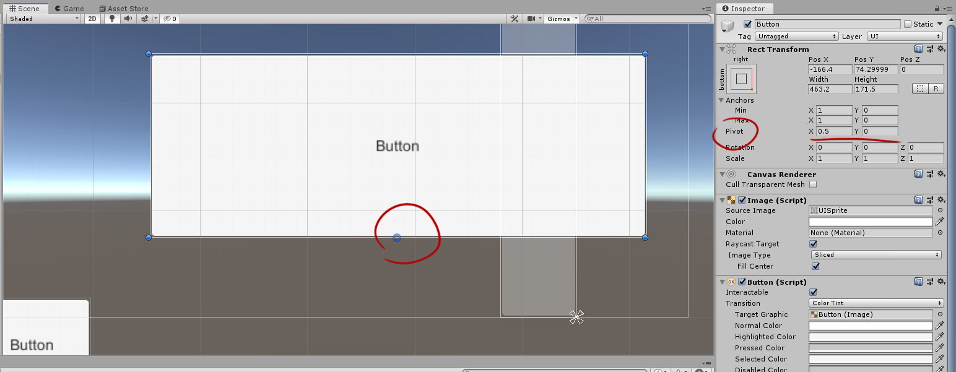Click the Normal Color swatch
Image resolution: width=956 pixels, height=372 pixels.
(871, 326)
